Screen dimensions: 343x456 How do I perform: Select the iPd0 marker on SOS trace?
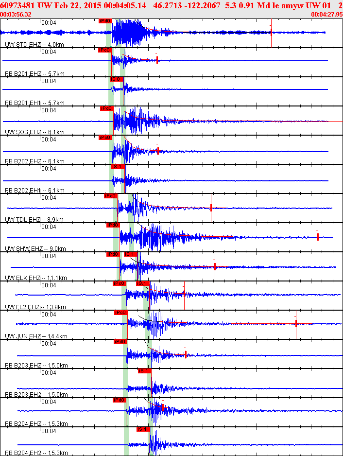(x=107, y=108)
